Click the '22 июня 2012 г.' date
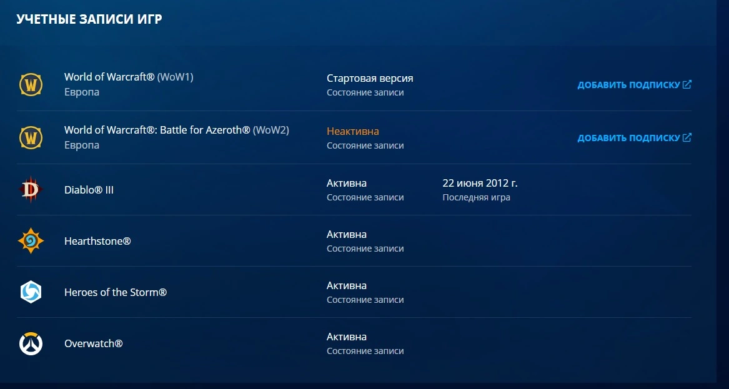 click(x=480, y=183)
